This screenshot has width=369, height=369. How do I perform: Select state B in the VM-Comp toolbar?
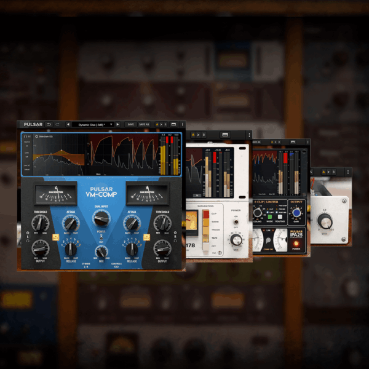click(165, 124)
